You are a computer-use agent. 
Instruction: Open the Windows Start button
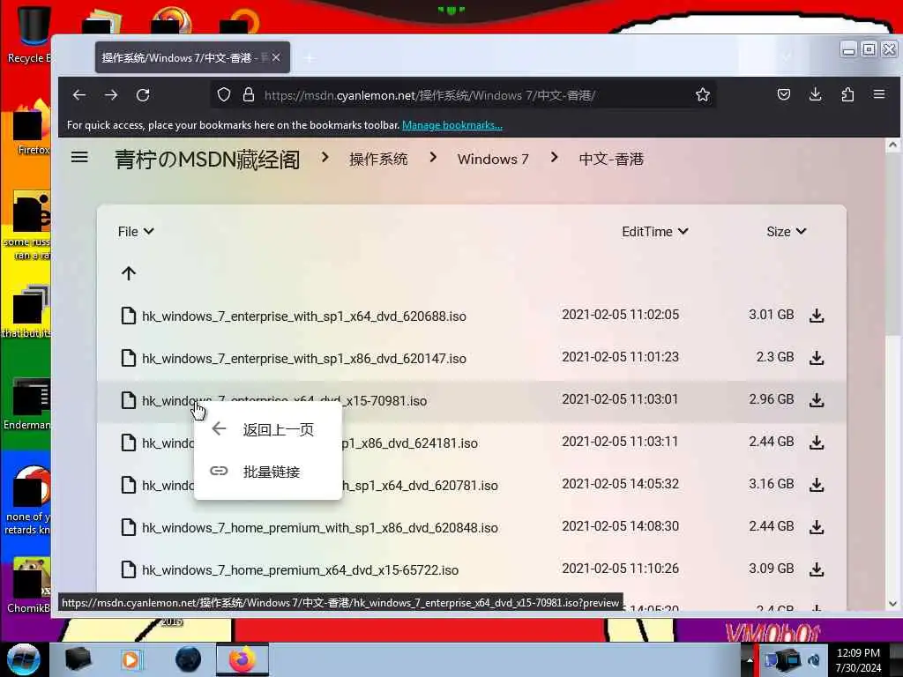[x=24, y=659]
